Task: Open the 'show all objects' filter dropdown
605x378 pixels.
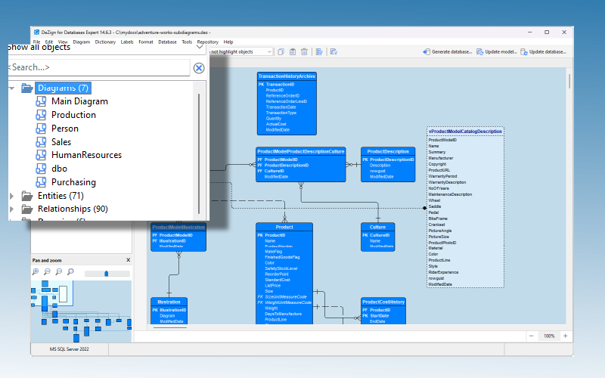Action: (x=200, y=47)
